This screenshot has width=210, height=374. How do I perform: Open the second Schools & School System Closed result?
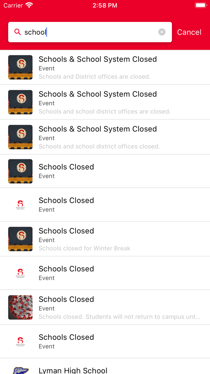105,102
